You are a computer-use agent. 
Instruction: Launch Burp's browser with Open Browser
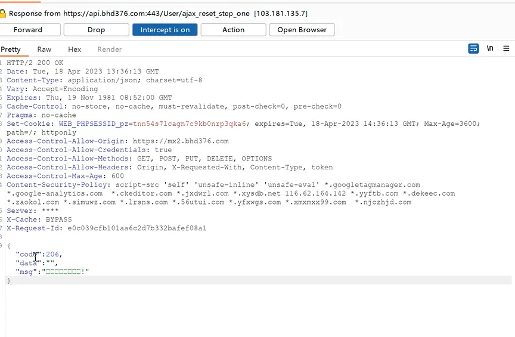(x=302, y=30)
